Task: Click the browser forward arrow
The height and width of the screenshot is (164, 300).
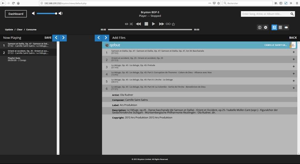Action: [8, 3]
